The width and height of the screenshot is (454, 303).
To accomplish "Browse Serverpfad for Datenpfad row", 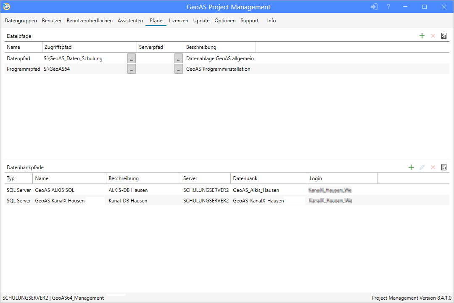I will click(179, 58).
